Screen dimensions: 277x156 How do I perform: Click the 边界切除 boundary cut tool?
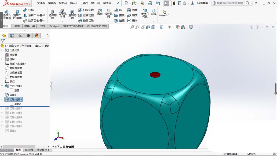(x=86, y=21)
